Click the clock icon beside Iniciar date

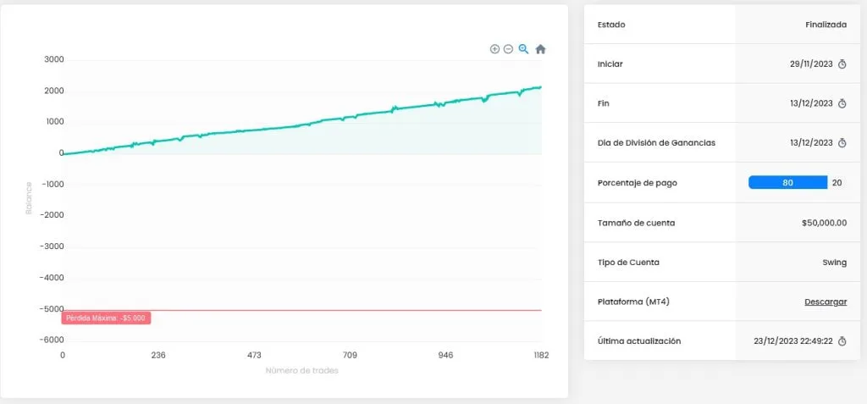click(x=842, y=64)
